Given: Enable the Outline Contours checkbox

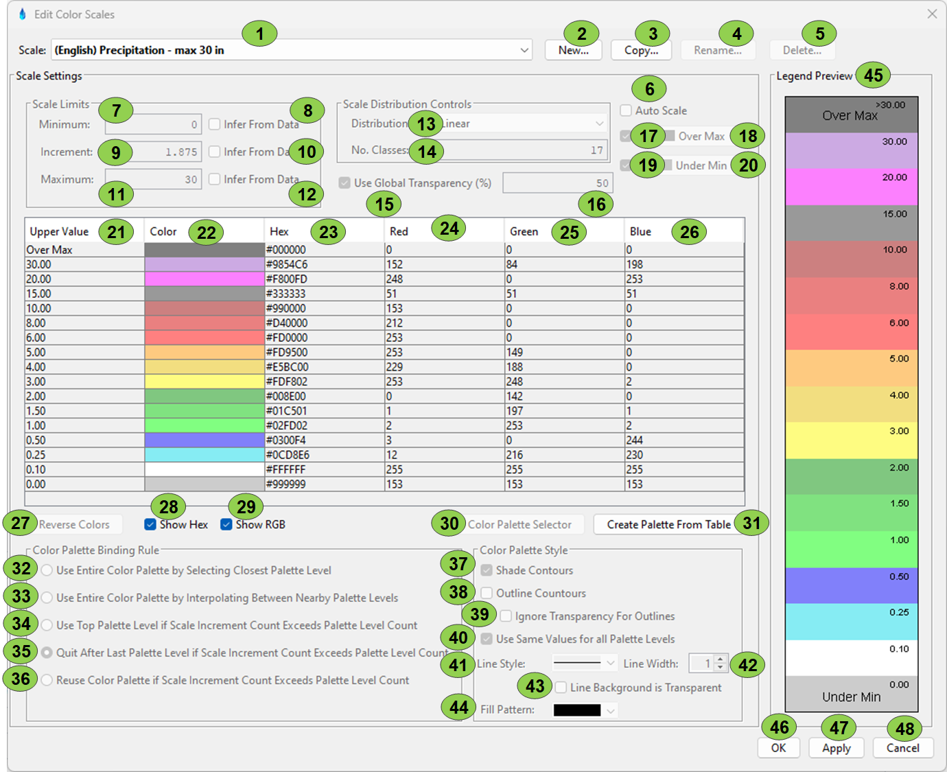Looking at the screenshot, I should (487, 593).
